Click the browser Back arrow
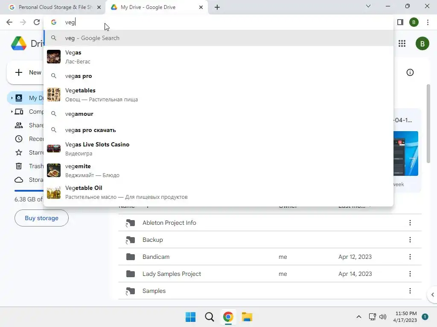Image resolution: width=437 pixels, height=327 pixels. [9, 22]
